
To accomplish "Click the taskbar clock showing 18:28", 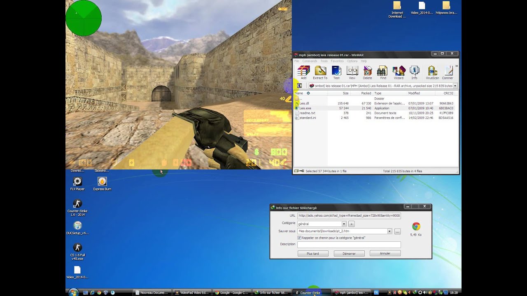I will [454, 293].
